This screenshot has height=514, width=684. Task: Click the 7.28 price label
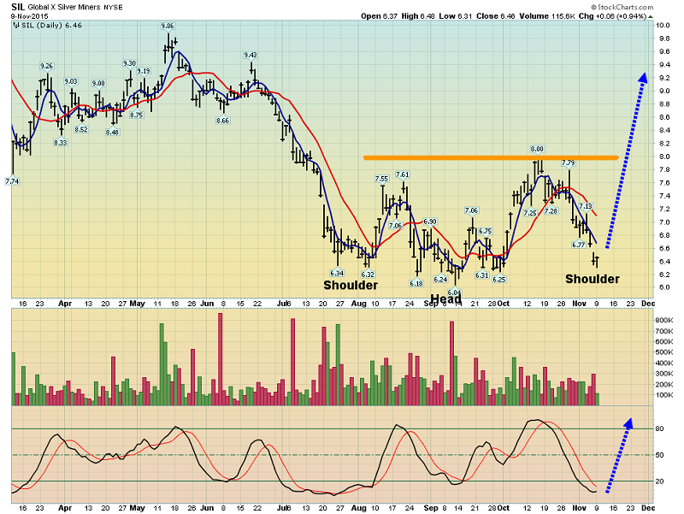(x=551, y=211)
